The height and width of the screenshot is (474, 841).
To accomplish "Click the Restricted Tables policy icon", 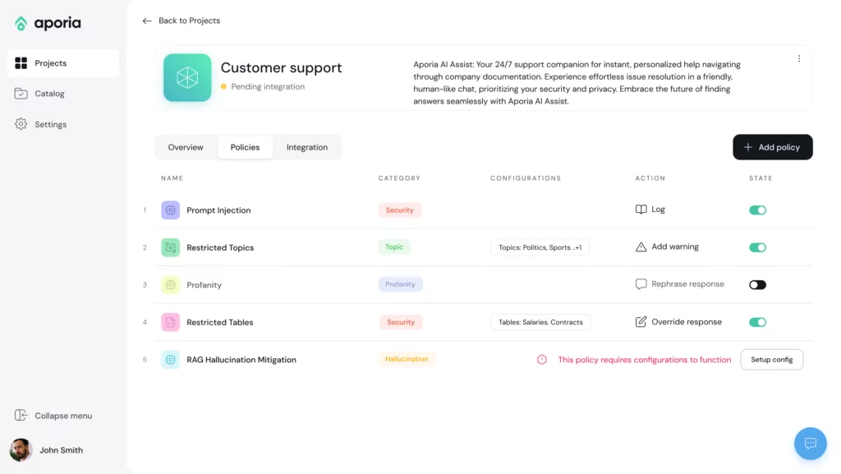I will click(x=170, y=322).
